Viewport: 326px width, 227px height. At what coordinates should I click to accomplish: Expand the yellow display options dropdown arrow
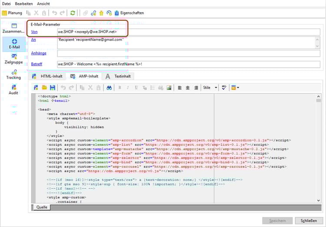point(238,87)
